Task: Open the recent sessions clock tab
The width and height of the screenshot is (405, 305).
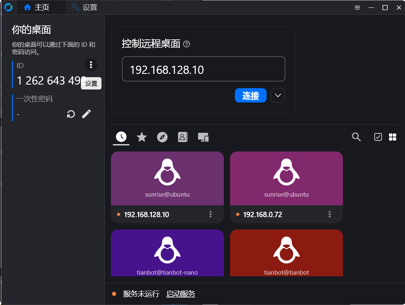Action: (121, 137)
